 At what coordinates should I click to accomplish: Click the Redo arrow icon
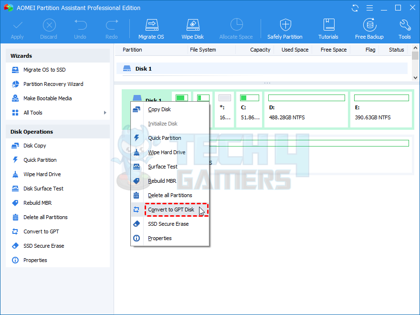pos(112,25)
